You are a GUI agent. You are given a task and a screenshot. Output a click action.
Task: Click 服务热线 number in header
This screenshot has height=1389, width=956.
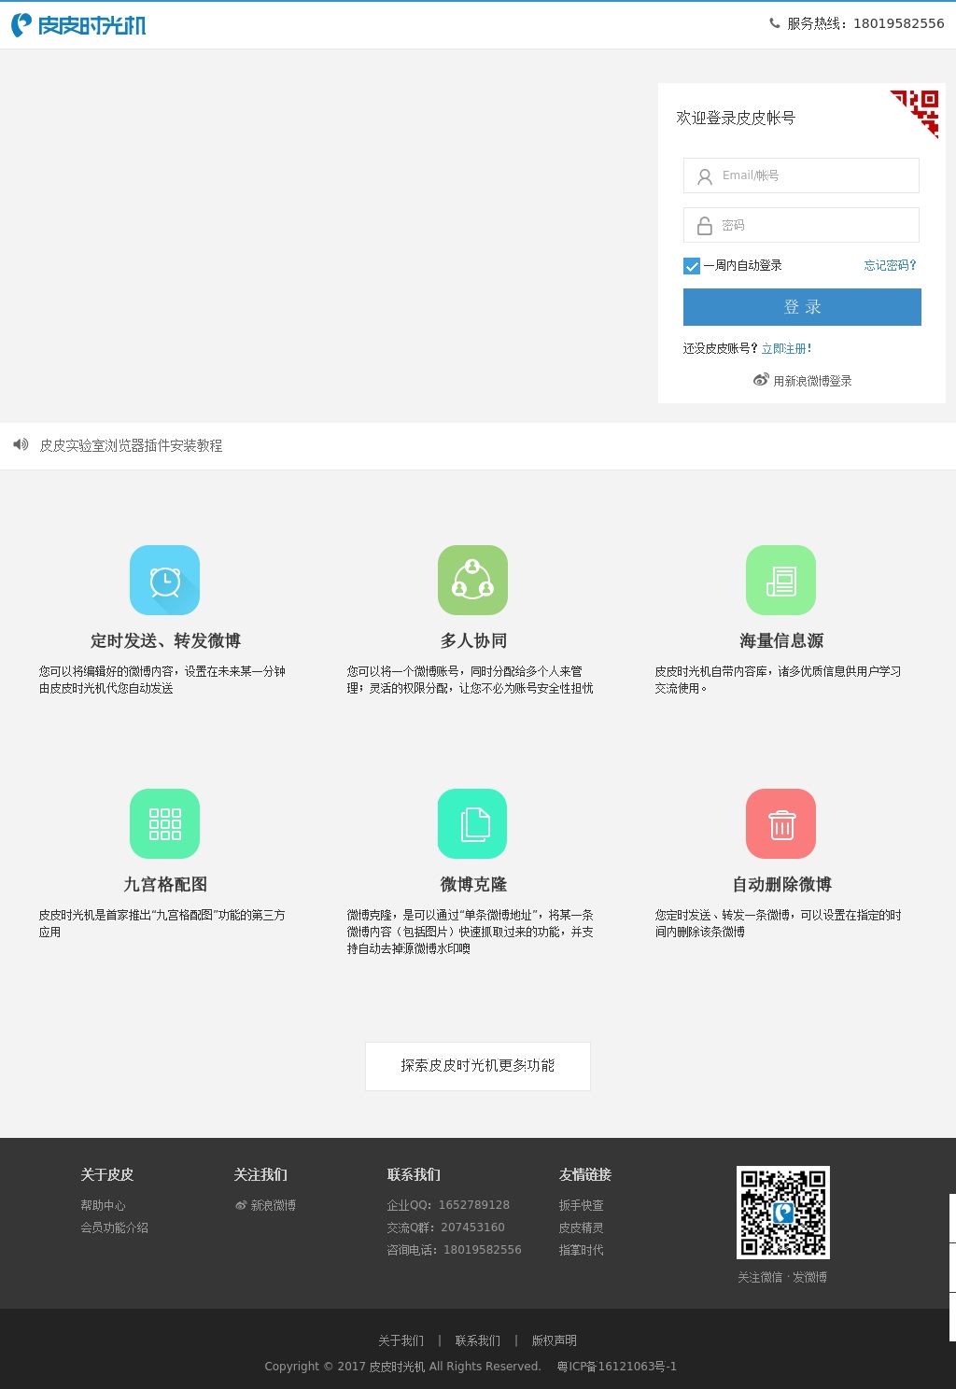click(898, 23)
